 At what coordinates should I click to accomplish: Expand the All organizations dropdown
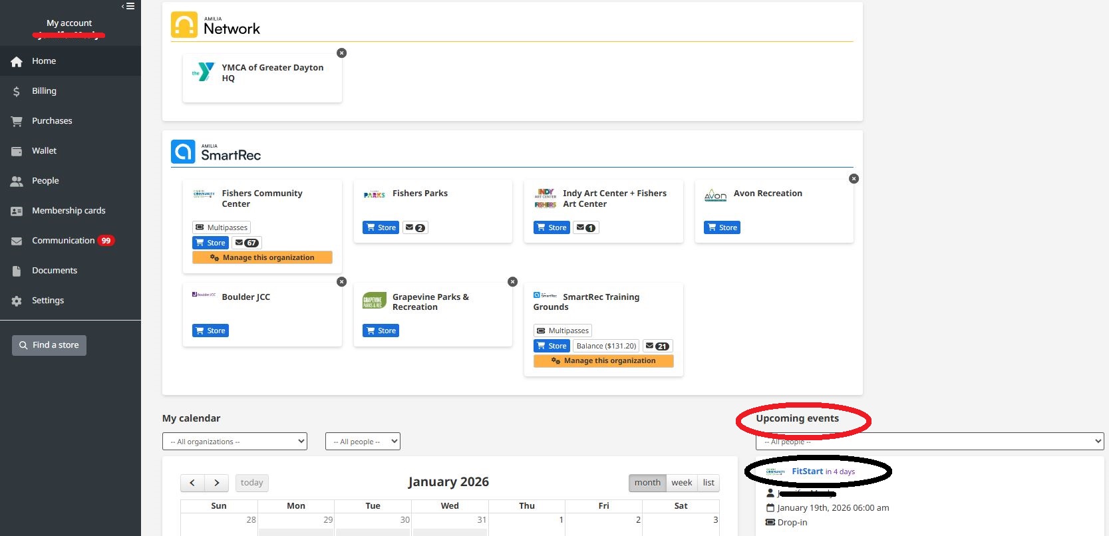point(234,442)
